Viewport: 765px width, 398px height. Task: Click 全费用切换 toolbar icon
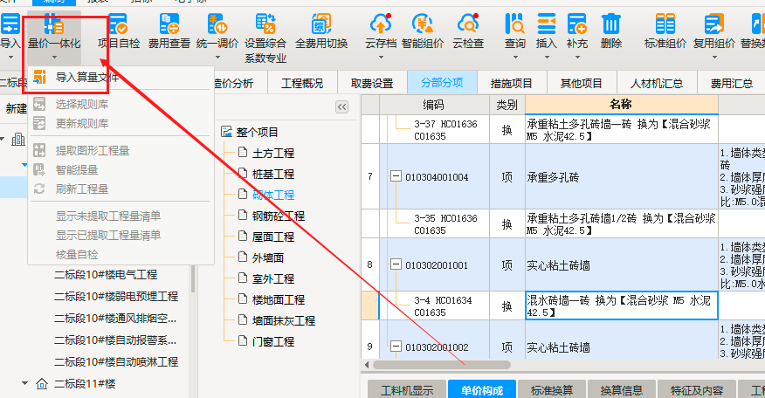coord(321,24)
